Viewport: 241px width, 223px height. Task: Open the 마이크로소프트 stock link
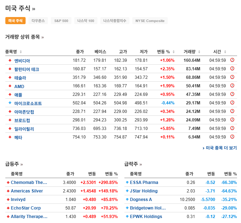click(x=28, y=103)
